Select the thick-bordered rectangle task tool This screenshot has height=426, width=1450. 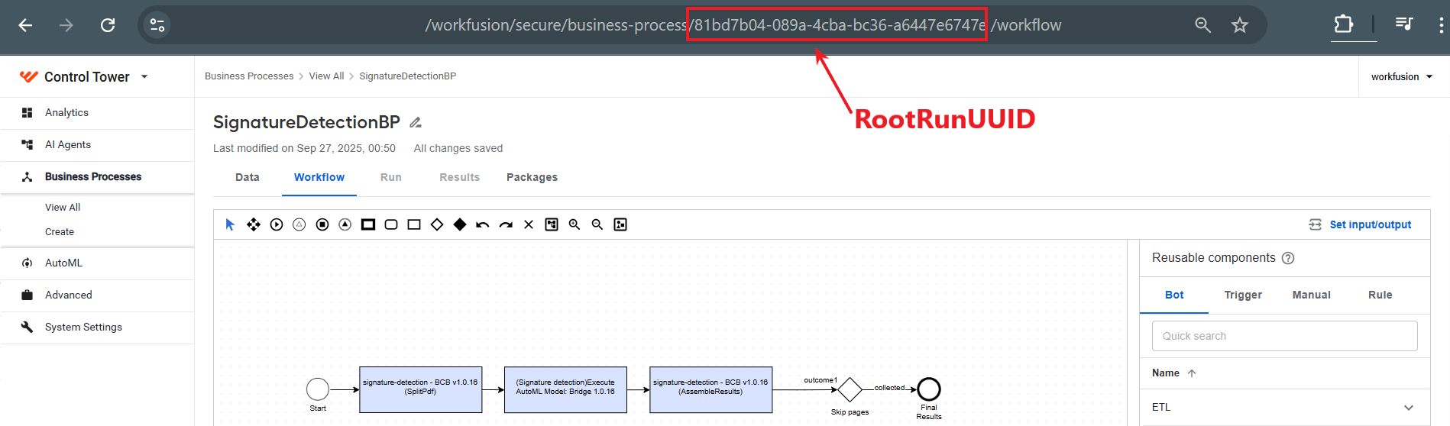click(368, 224)
